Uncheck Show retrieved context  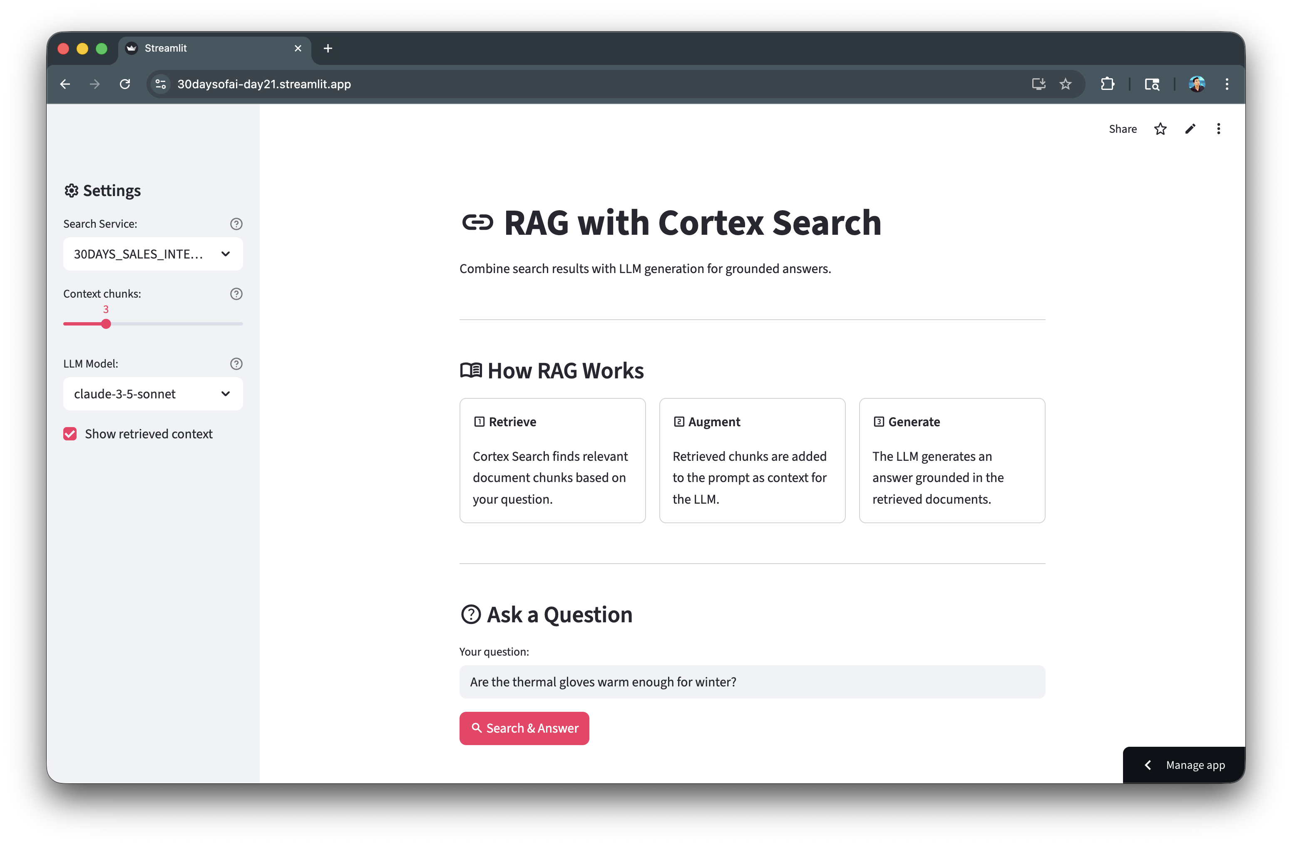pyautogui.click(x=70, y=434)
